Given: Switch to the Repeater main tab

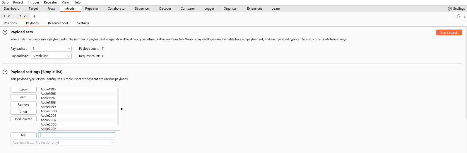Looking at the screenshot, I should pos(92,8).
